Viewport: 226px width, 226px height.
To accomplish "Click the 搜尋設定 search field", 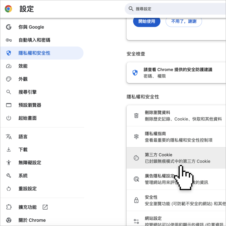I will coord(175,9).
